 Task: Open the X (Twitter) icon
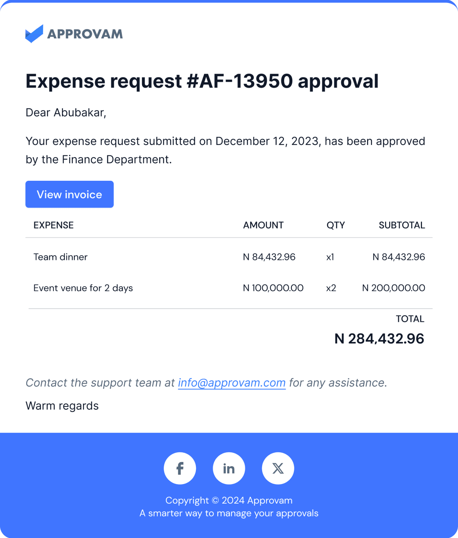pos(278,468)
